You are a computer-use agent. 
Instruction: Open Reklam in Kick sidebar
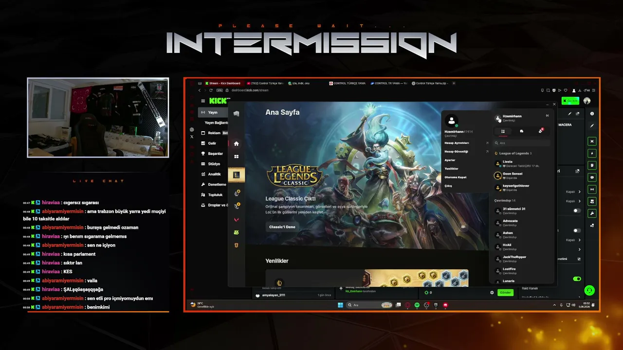pyautogui.click(x=214, y=133)
